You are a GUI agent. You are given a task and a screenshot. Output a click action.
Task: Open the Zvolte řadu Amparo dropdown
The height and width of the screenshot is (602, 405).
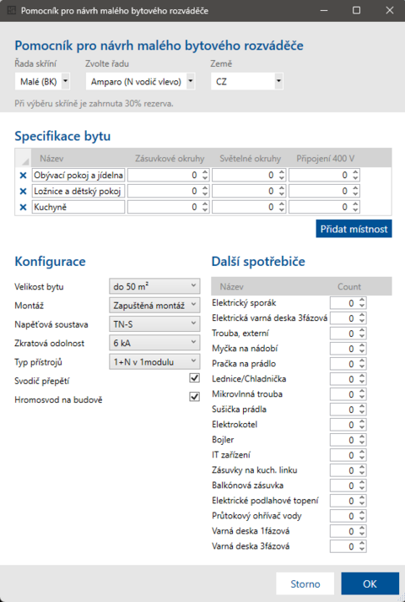coord(140,81)
